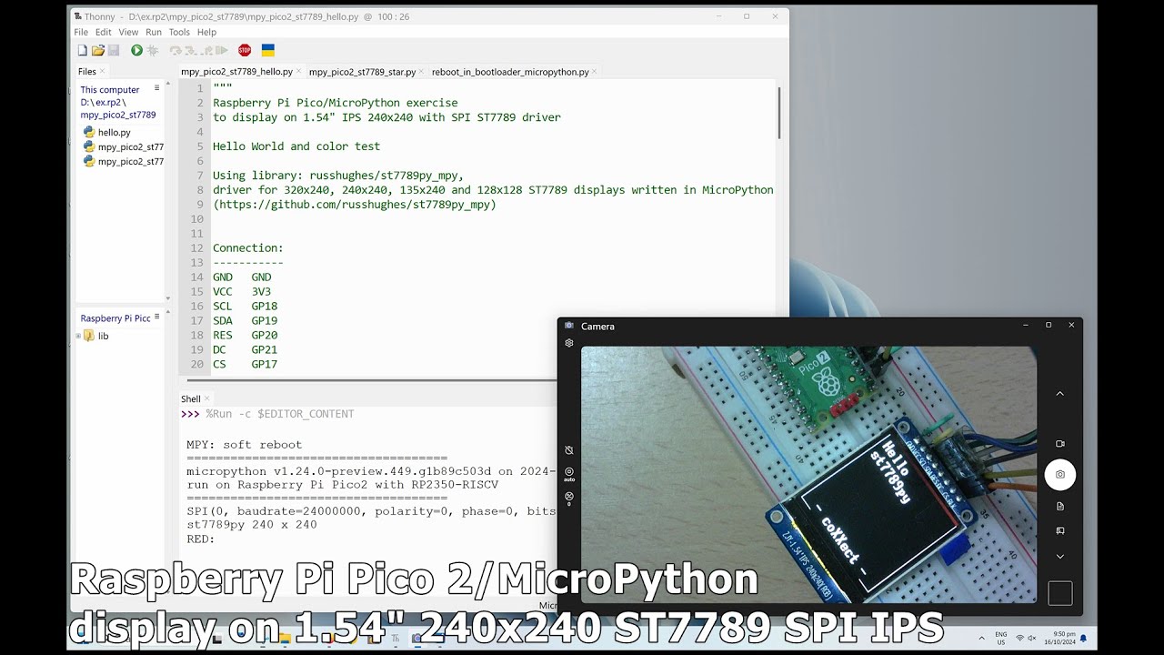Screen dimensions: 1164x655
Task: Show hidden icons in system tray
Action: coord(980,638)
